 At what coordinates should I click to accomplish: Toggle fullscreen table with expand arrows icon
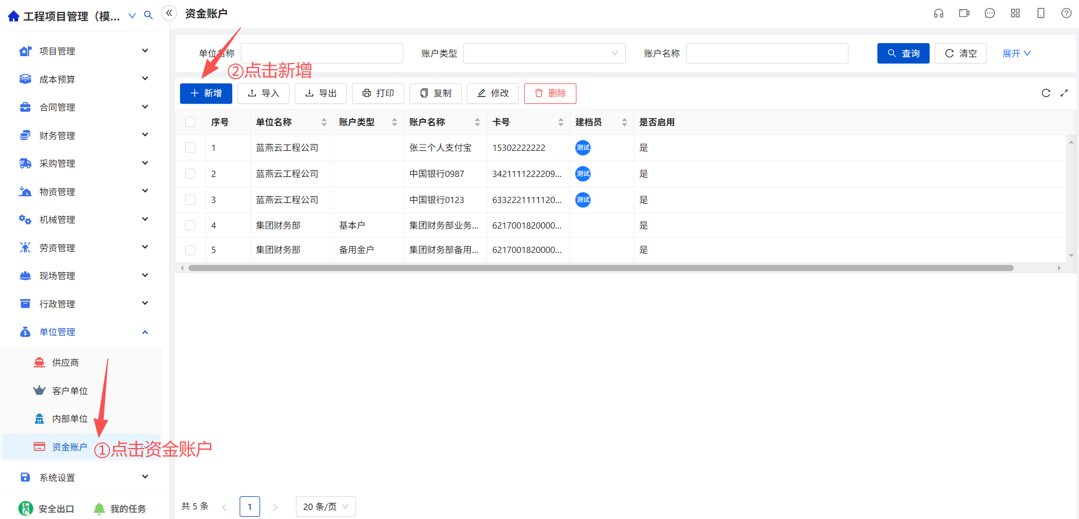(1064, 93)
